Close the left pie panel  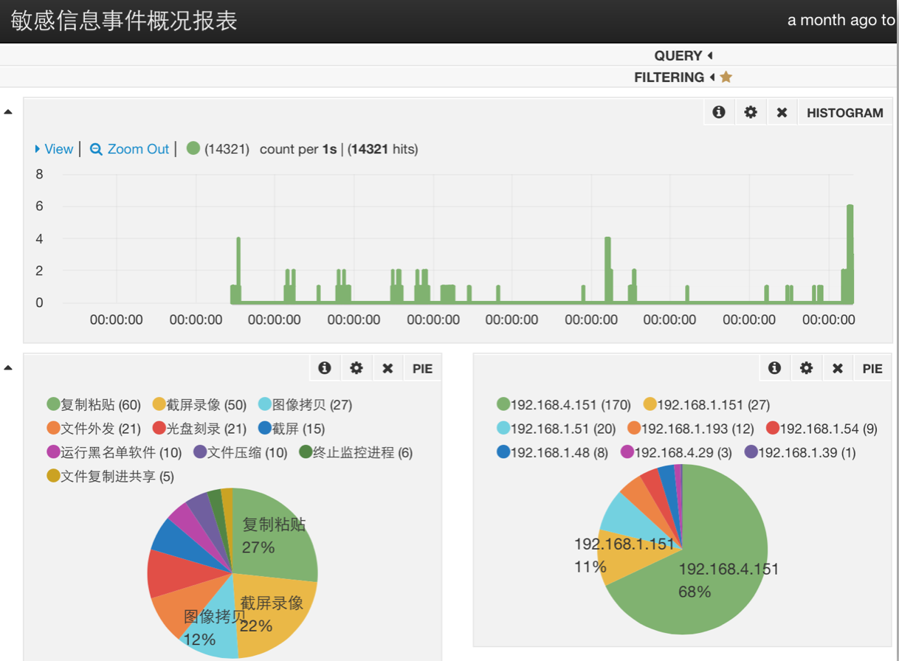click(x=387, y=367)
